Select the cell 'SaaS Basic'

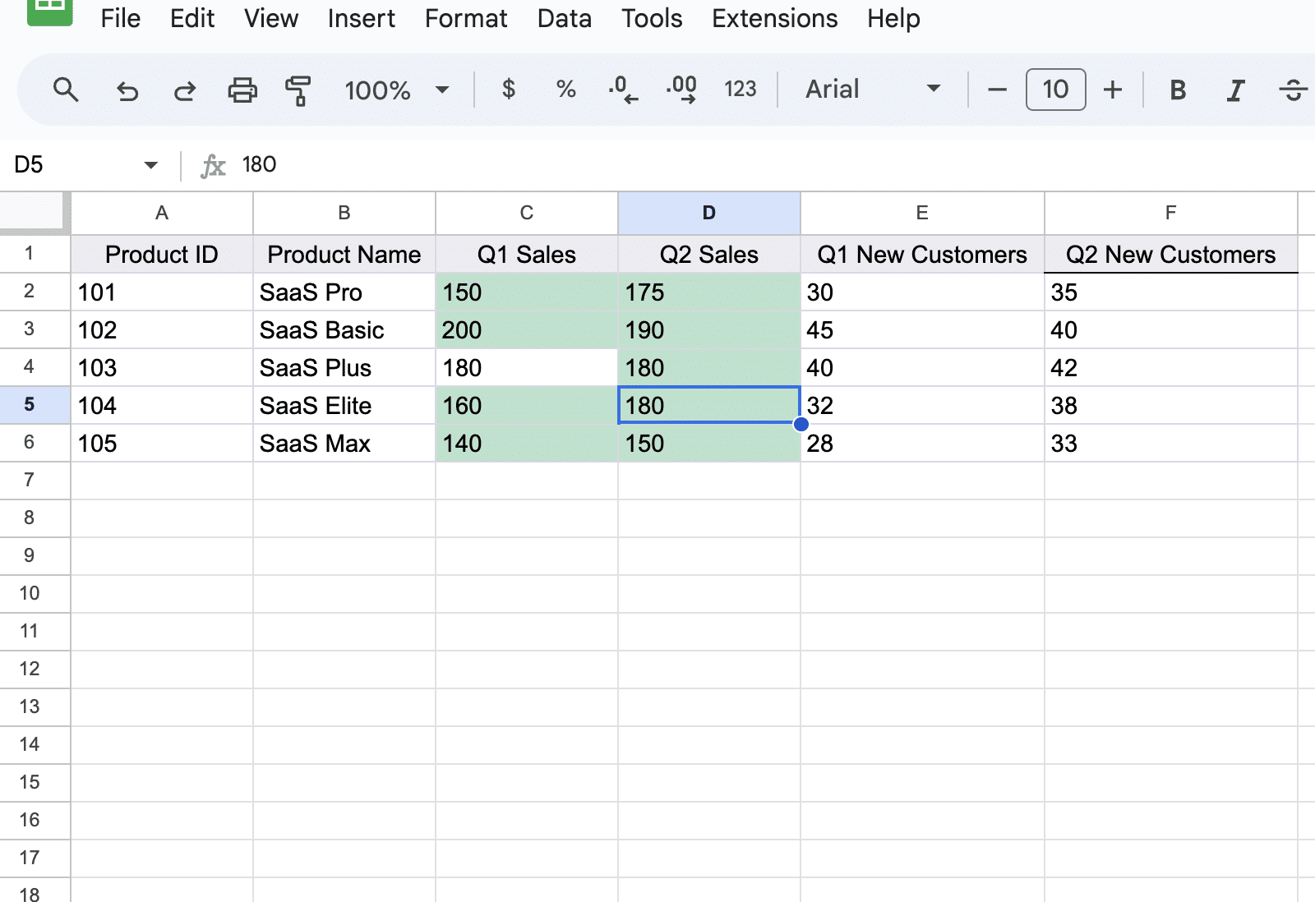click(344, 330)
